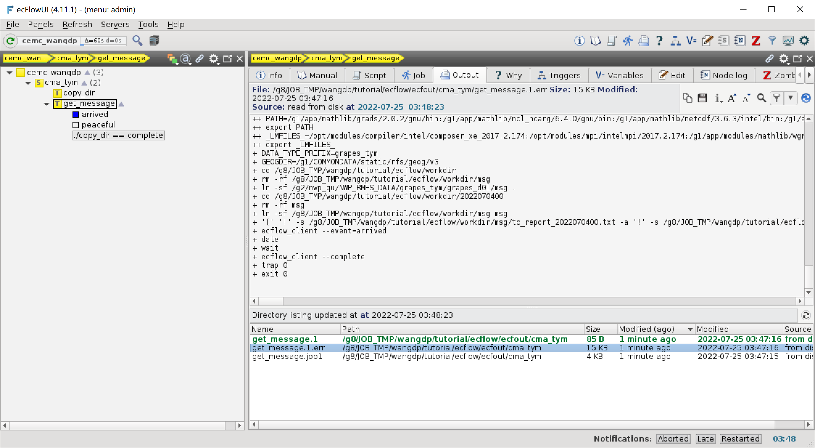Reload the output file with blue refresh
The width and height of the screenshot is (815, 448).
[806, 98]
